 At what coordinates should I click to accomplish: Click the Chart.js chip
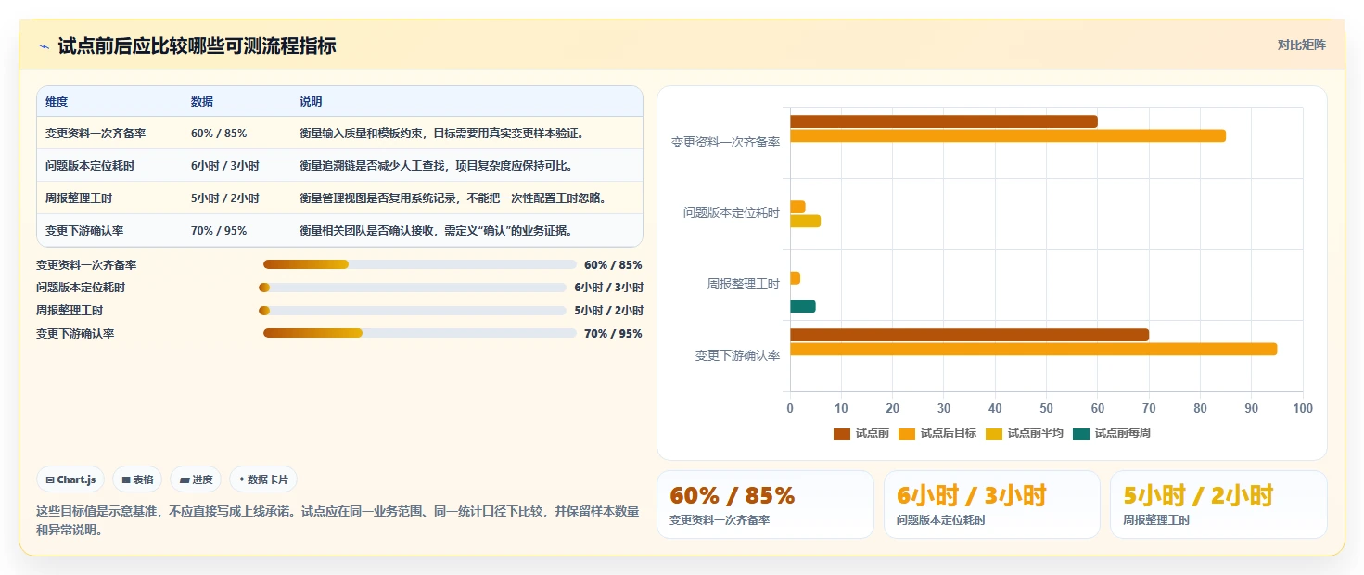[x=70, y=479]
